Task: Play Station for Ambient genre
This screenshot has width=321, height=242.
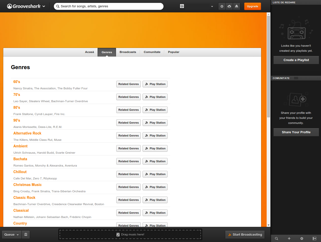Action: pyautogui.click(x=155, y=148)
